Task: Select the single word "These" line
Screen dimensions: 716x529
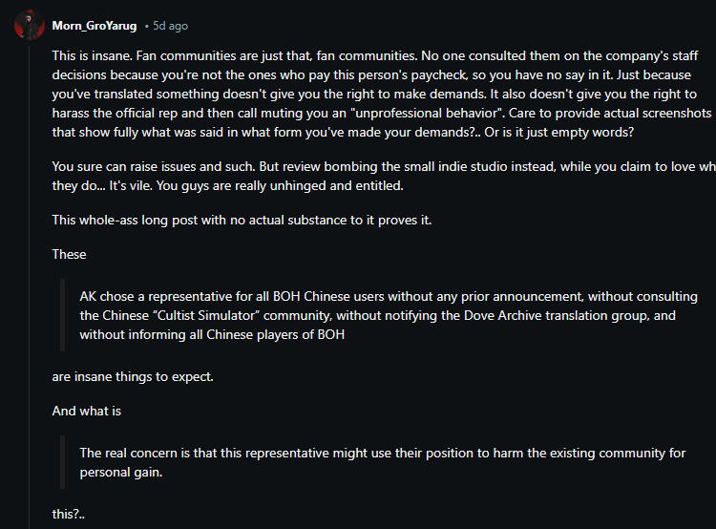Action: click(69, 254)
